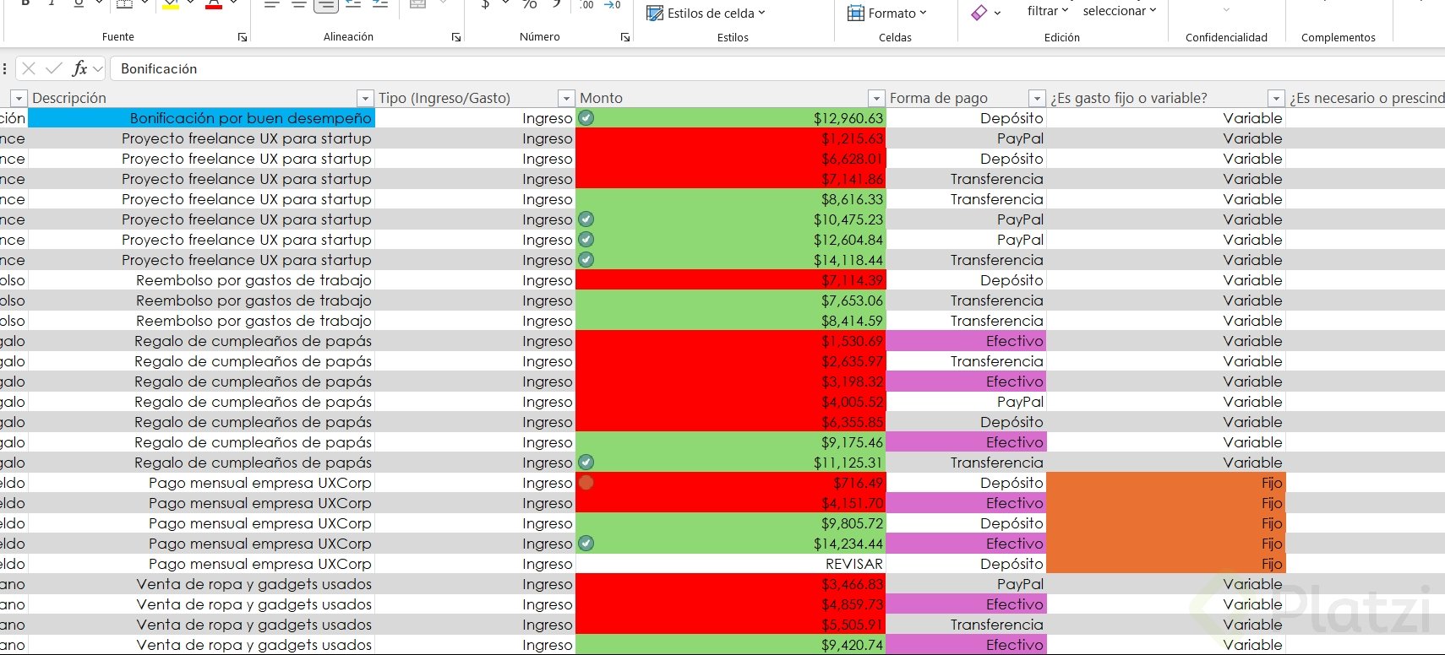Open the Fuente dialog launcher
The height and width of the screenshot is (655, 1445).
point(243,37)
